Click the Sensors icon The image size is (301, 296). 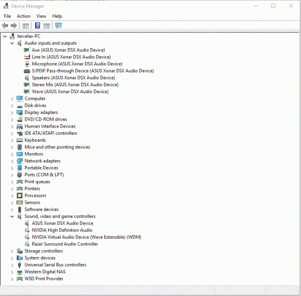pos(20,203)
